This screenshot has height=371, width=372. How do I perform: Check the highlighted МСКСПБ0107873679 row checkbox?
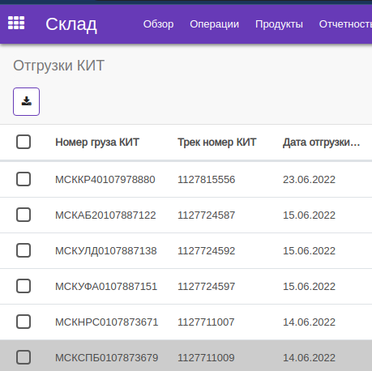tap(24, 357)
